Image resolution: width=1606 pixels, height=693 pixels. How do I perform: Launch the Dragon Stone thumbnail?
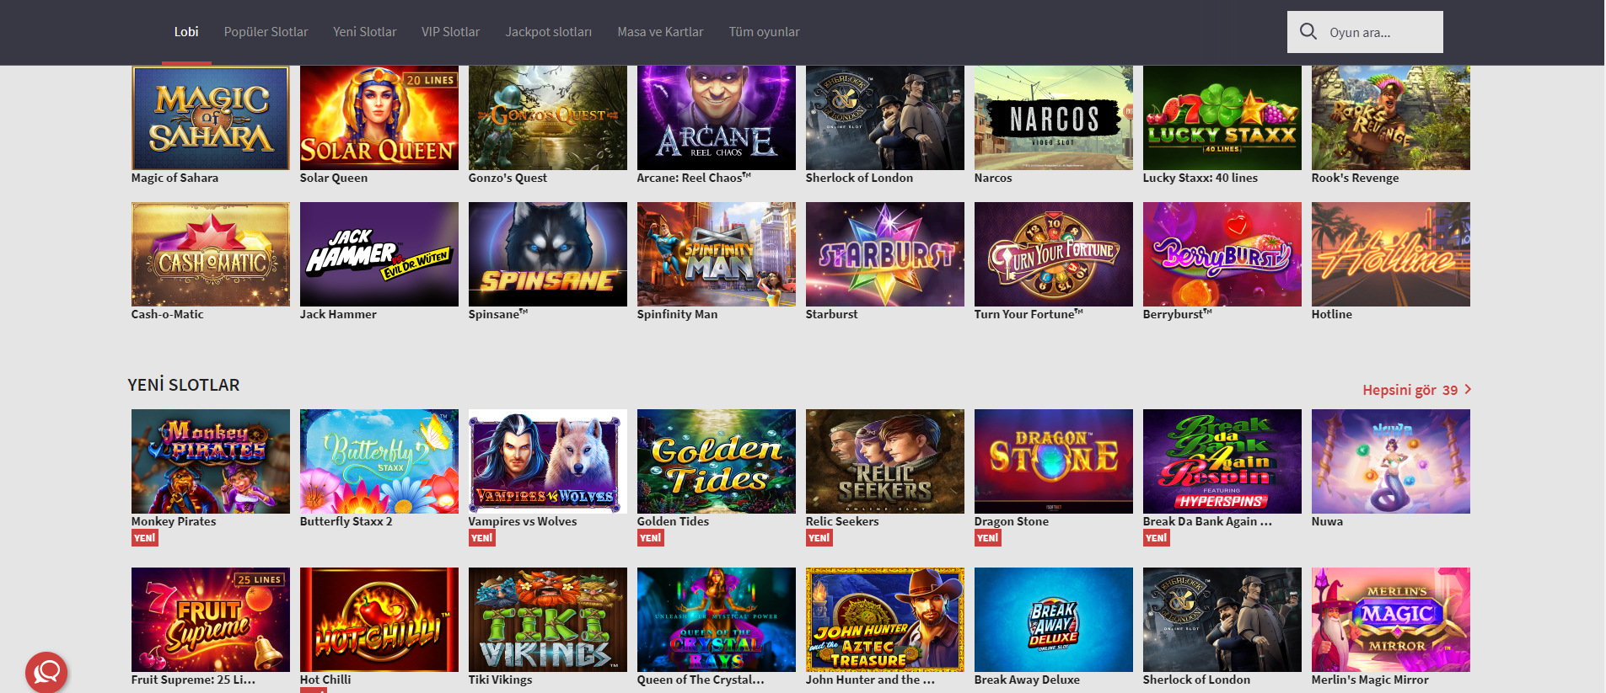1054,461
